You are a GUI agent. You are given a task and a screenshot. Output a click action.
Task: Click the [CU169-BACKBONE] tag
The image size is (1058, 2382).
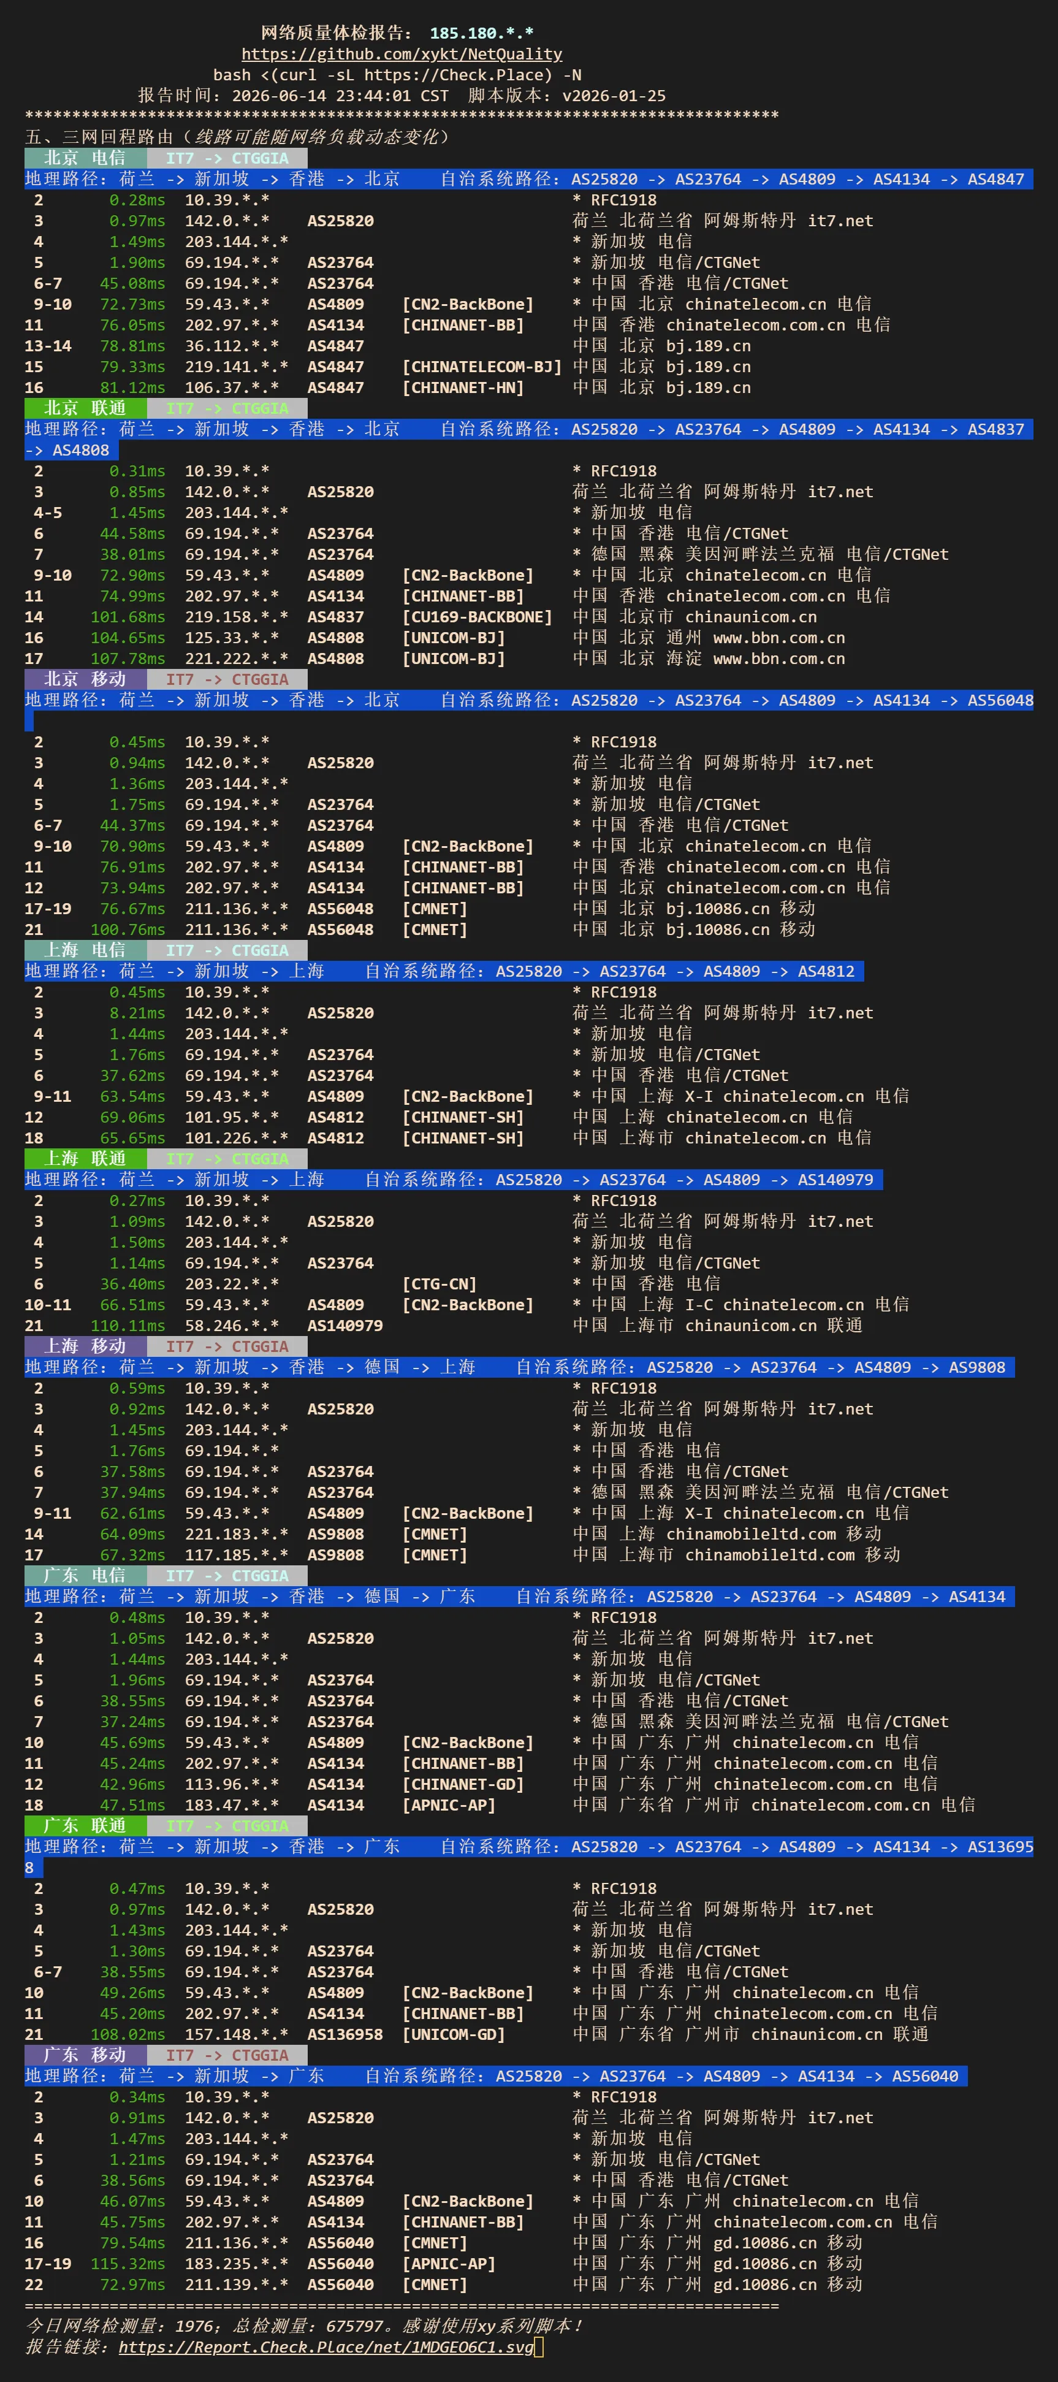[478, 617]
